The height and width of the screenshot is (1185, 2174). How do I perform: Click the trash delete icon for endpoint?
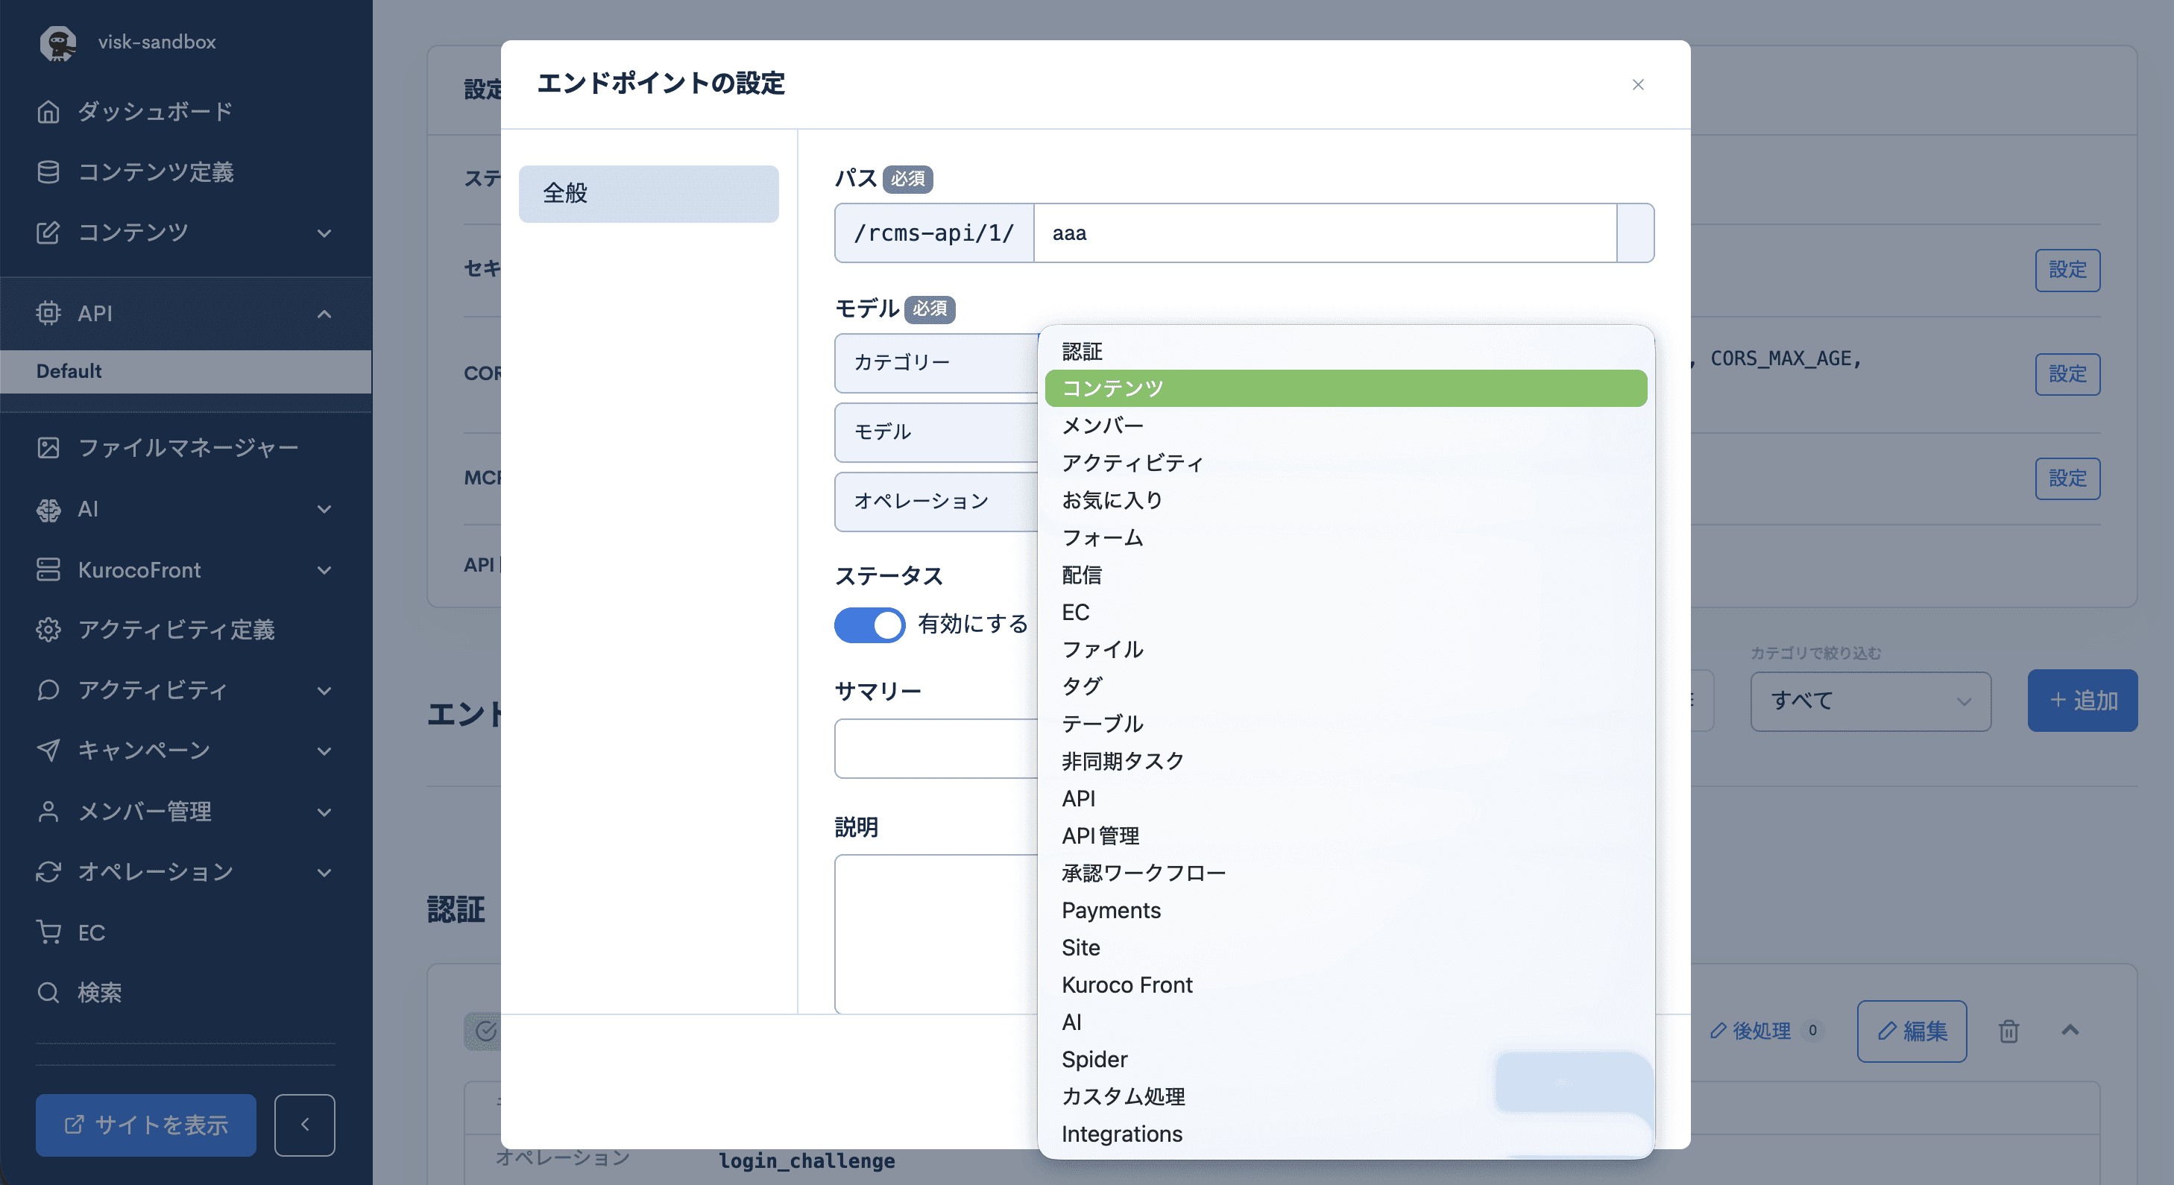pyautogui.click(x=2008, y=1031)
